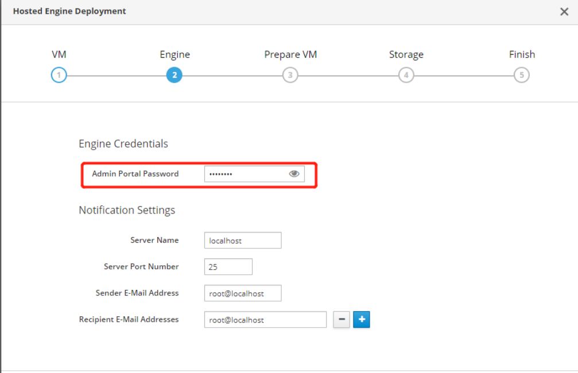Open the Storage step label

[x=406, y=55]
